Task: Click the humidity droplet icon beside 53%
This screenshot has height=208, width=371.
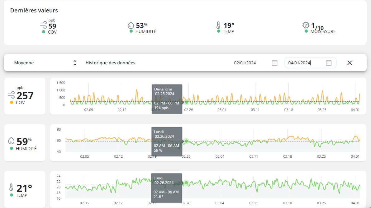Action: (131, 25)
